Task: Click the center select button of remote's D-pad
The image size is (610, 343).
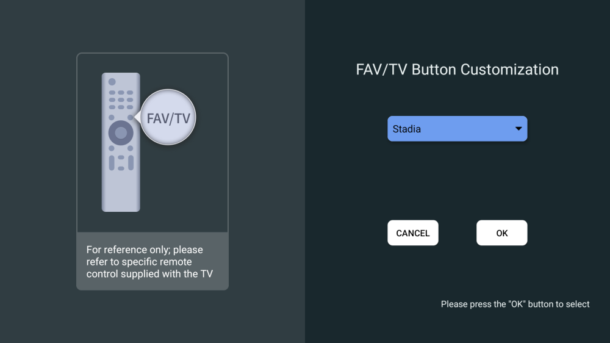Action: [x=121, y=132]
